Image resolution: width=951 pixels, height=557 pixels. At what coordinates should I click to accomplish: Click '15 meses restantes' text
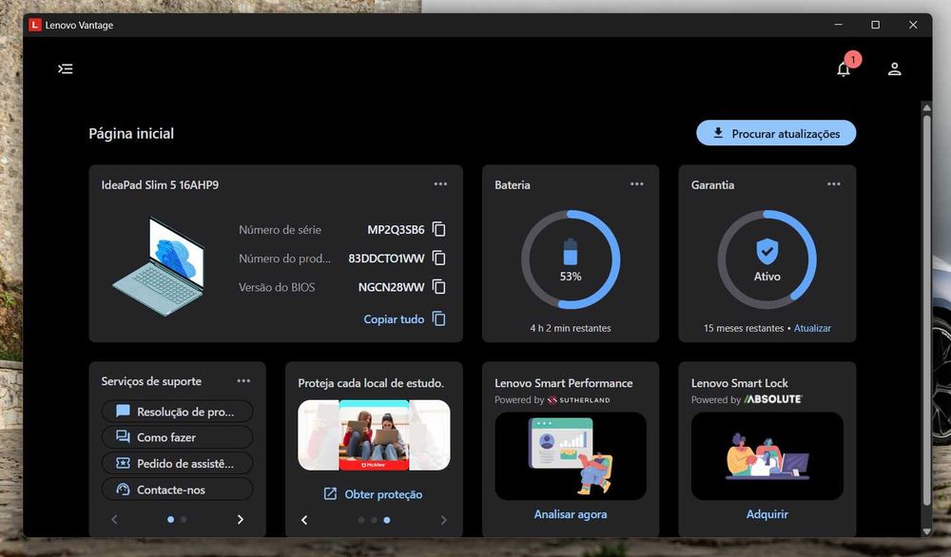pyautogui.click(x=744, y=328)
